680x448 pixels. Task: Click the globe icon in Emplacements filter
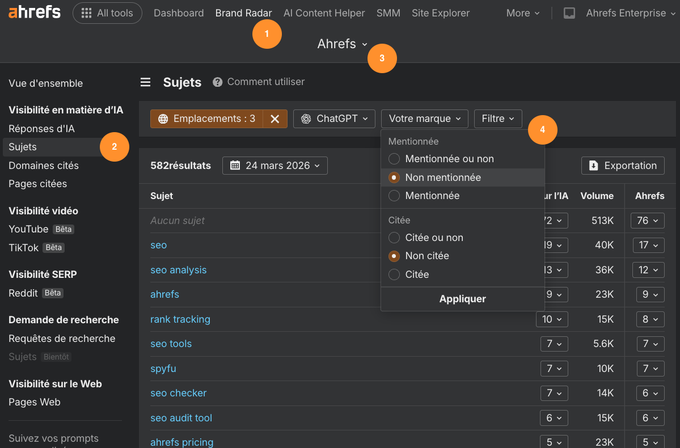pyautogui.click(x=163, y=119)
